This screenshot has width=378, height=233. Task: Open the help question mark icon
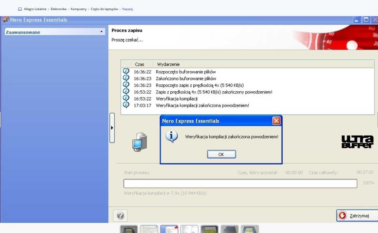click(x=120, y=215)
